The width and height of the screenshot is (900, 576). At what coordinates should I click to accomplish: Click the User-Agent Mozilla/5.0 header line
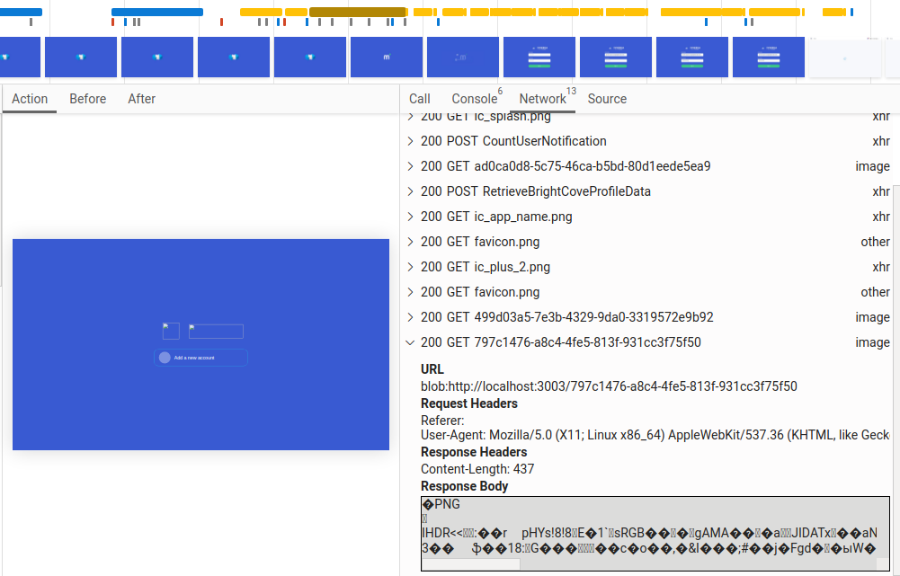(655, 436)
